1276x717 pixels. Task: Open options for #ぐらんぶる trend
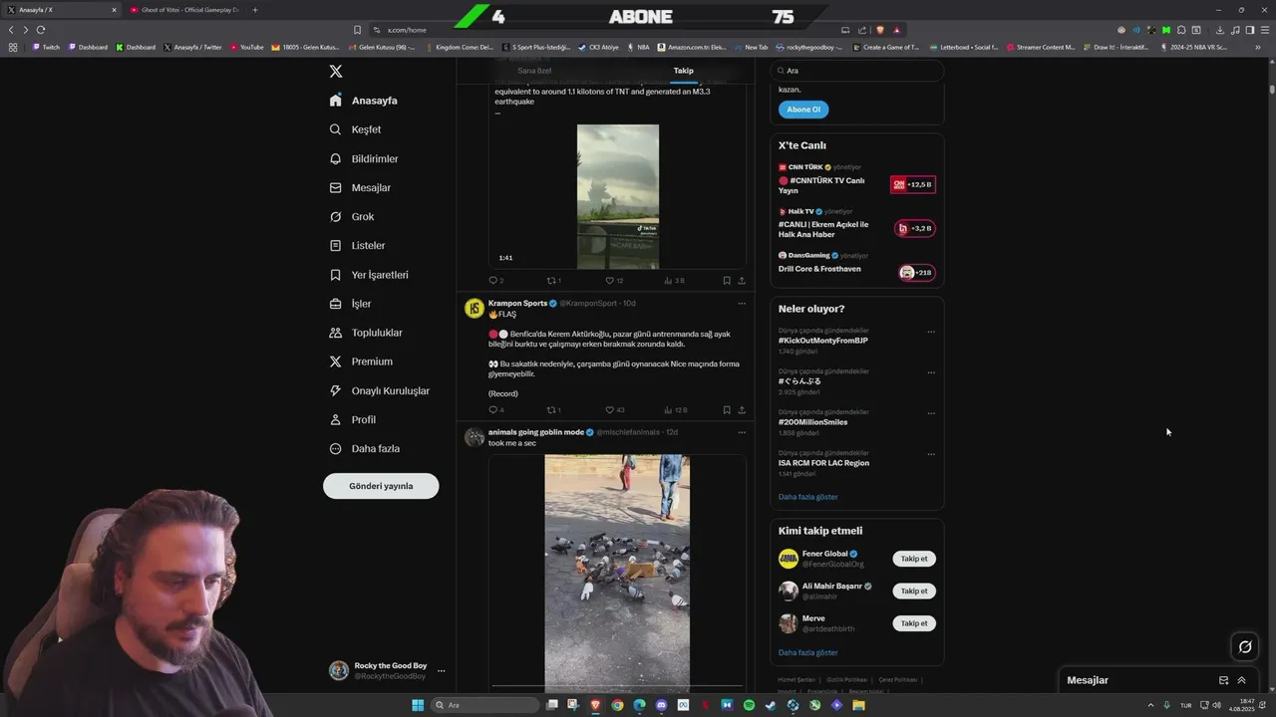[931, 372]
